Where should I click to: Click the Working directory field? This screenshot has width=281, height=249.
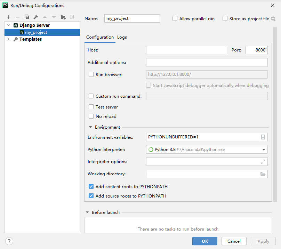click(207, 174)
